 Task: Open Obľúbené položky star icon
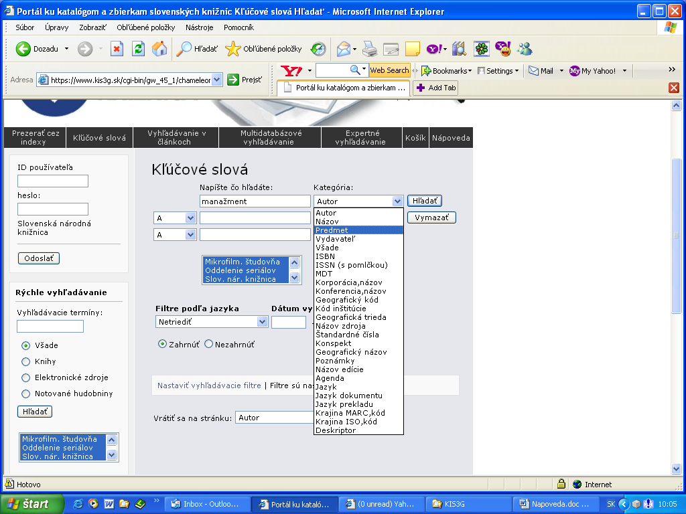(x=232, y=48)
